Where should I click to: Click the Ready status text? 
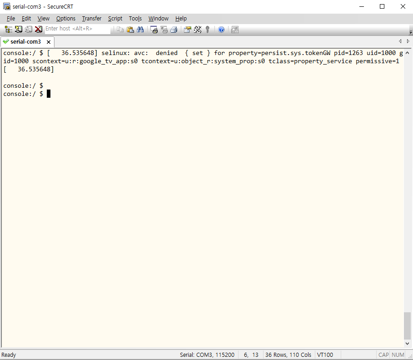[x=9, y=355]
